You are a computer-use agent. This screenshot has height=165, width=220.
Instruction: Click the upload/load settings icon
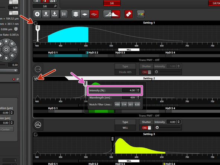pyautogui.click(x=46, y=14)
